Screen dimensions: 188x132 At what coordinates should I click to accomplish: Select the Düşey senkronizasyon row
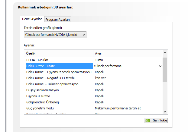(x=93, y=90)
